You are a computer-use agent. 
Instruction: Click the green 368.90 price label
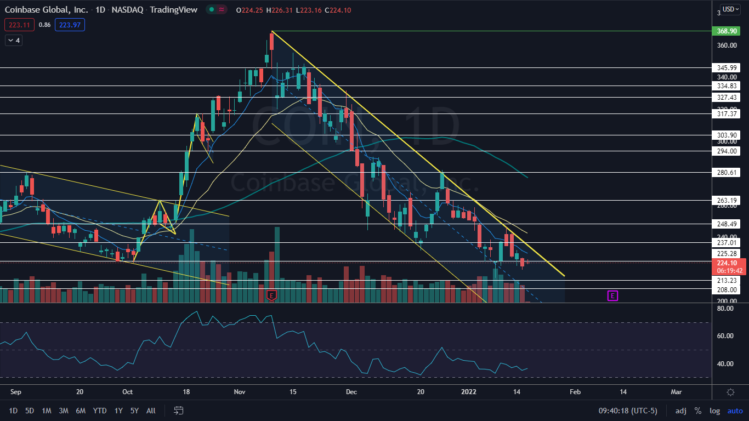tap(725, 31)
